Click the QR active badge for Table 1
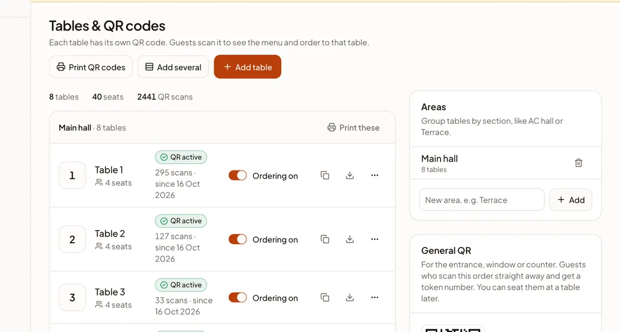This screenshot has width=620, height=332. (x=181, y=157)
